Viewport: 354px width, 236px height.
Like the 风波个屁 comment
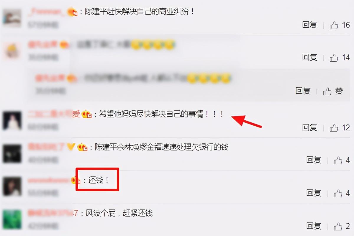point(338,227)
